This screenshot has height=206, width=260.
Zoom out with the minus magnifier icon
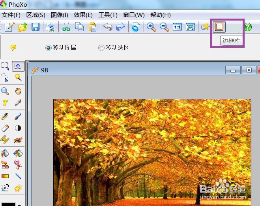(164, 27)
